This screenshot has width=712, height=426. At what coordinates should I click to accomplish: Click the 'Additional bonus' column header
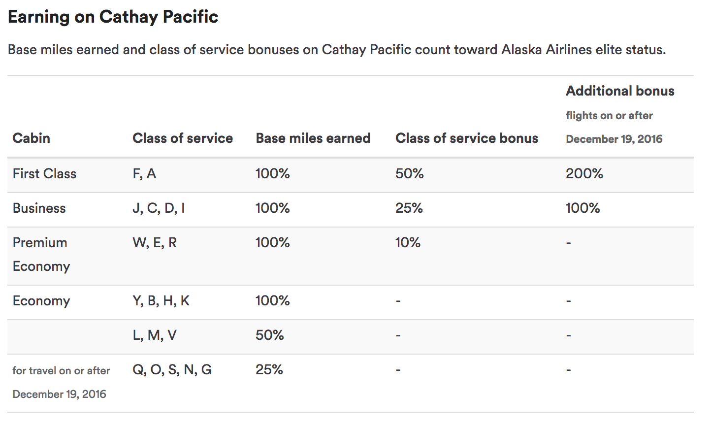(620, 91)
